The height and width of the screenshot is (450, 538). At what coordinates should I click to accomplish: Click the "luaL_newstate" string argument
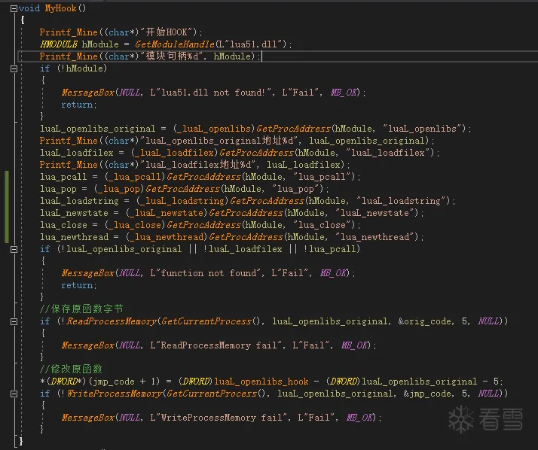click(375, 213)
